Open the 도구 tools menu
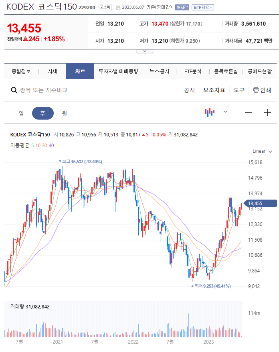 pos(239,90)
